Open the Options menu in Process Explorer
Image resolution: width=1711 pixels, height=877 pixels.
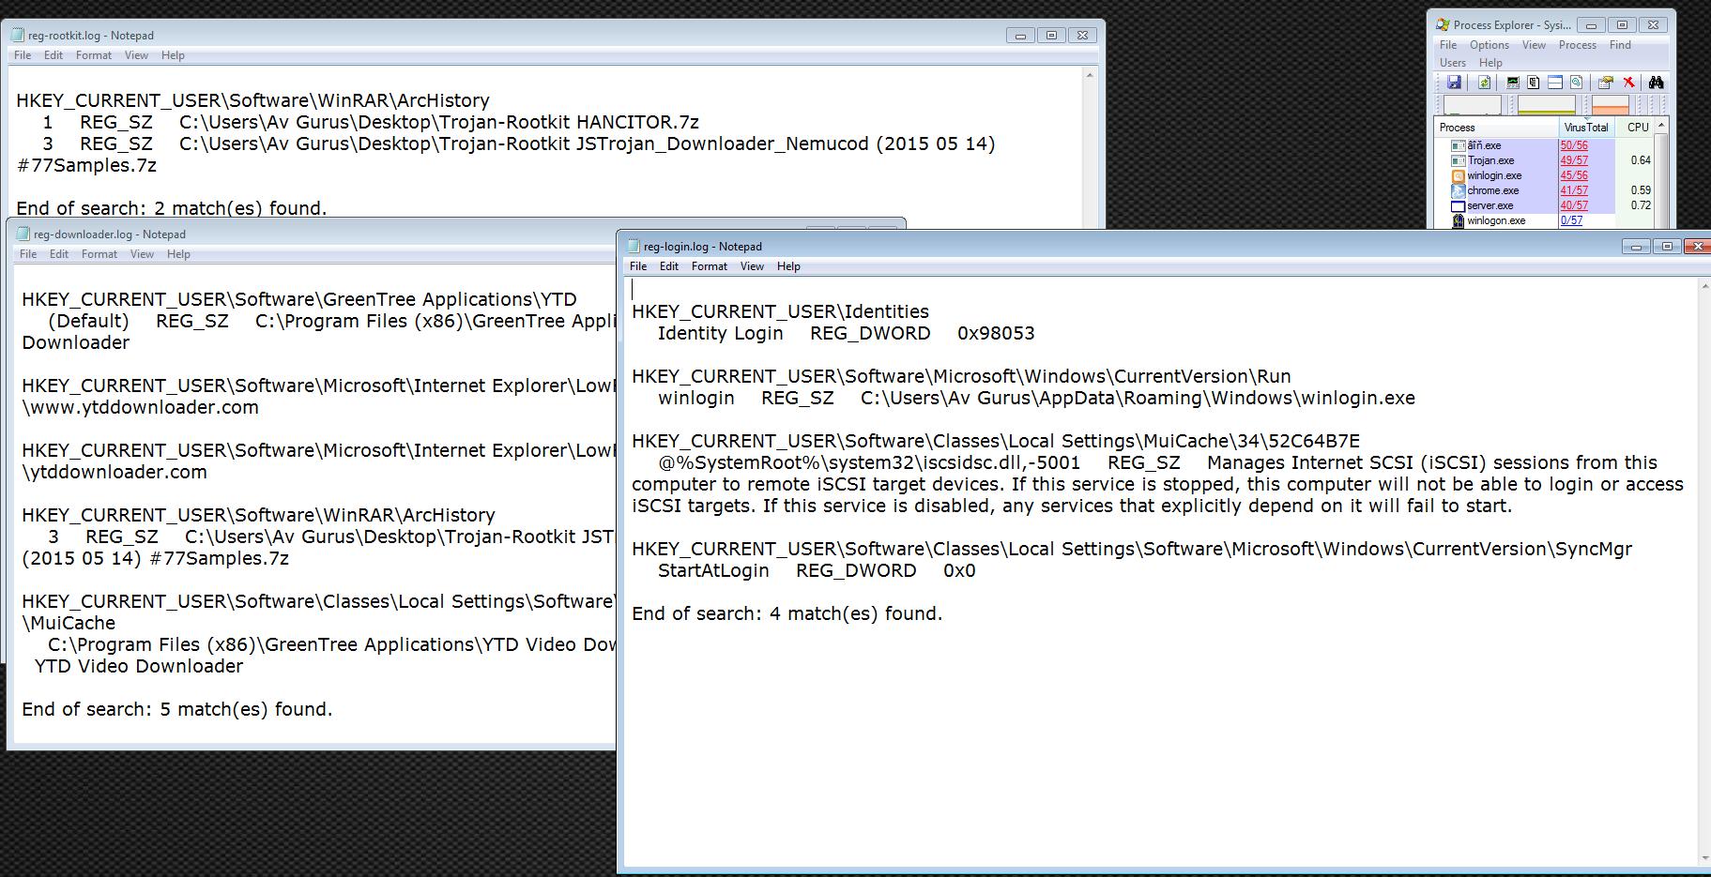1489,45
